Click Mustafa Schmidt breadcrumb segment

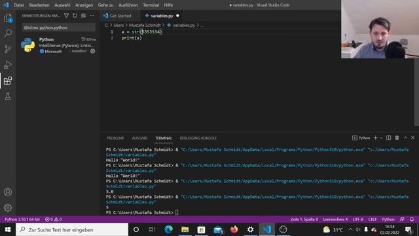[145, 25]
